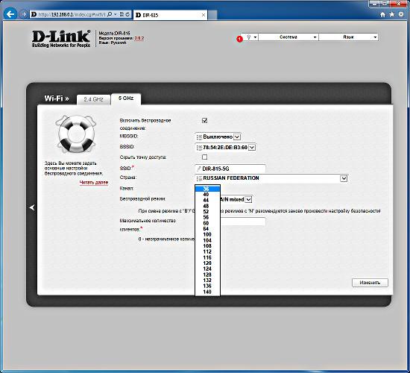
Task: Select channel 124
Action: [207, 269]
